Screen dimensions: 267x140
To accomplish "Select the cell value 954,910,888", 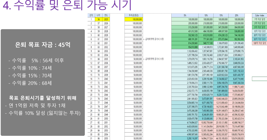I will (x=185, y=47).
